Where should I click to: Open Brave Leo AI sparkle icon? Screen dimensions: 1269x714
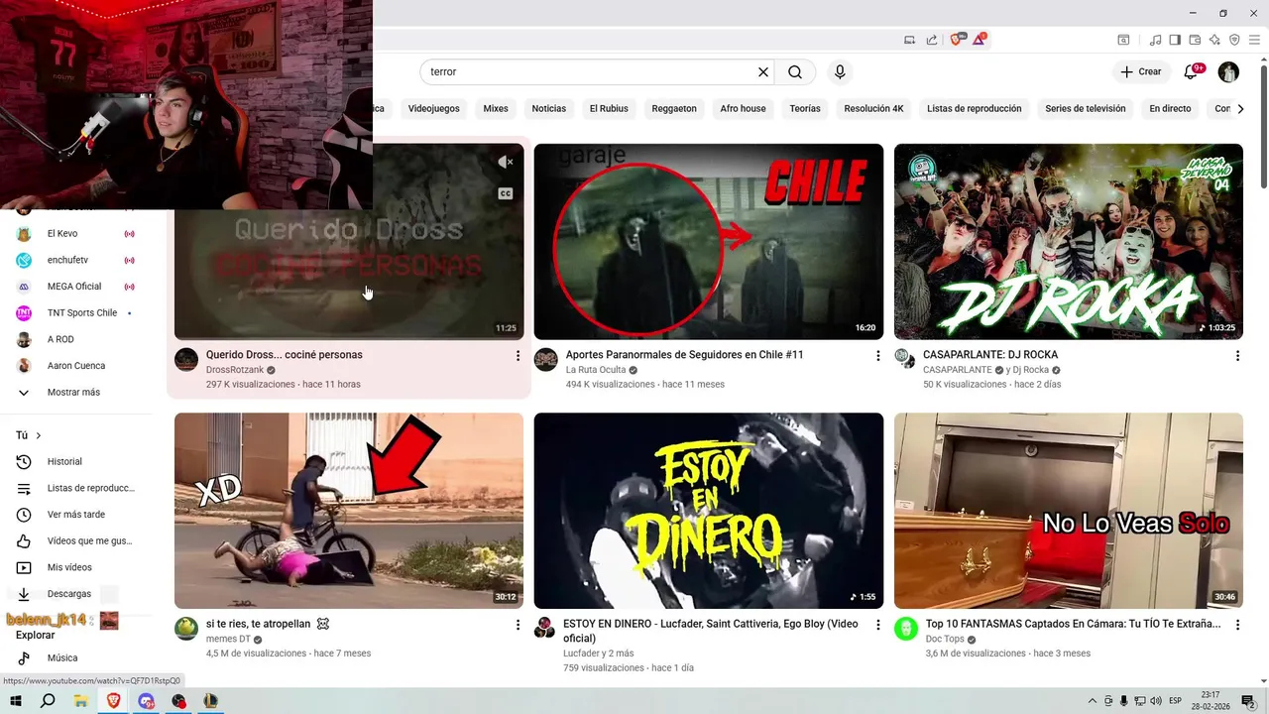point(1214,40)
